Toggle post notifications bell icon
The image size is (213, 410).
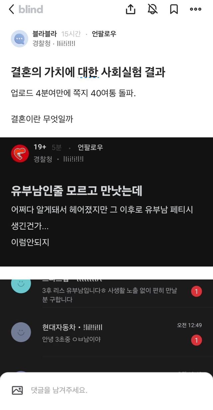pos(152,9)
